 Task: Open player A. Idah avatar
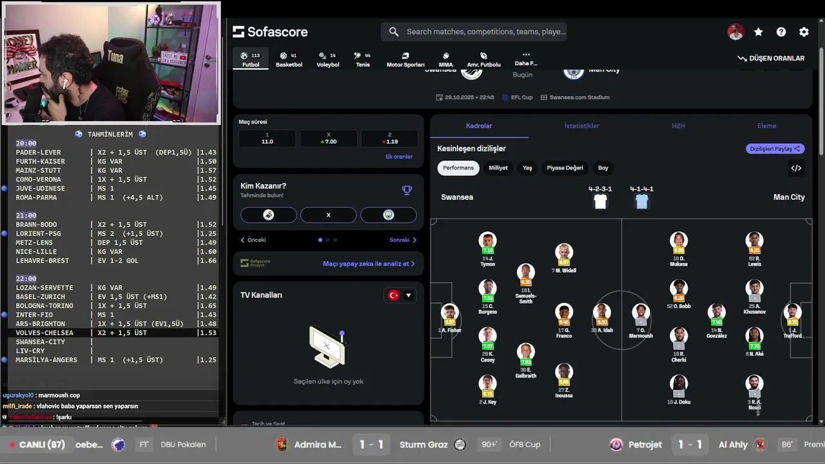point(602,313)
